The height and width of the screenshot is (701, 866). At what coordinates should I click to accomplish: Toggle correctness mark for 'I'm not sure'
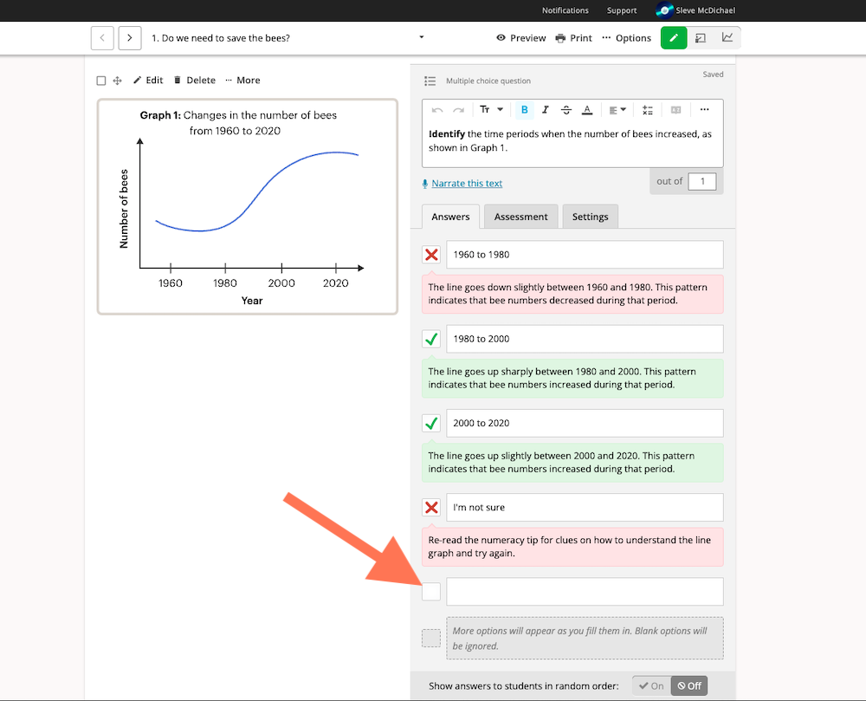point(431,507)
